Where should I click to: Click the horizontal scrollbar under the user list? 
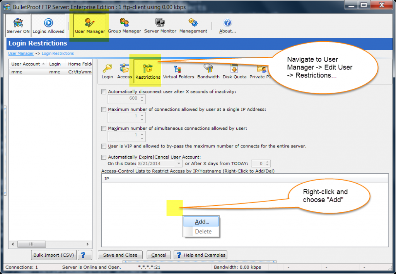coord(32,244)
